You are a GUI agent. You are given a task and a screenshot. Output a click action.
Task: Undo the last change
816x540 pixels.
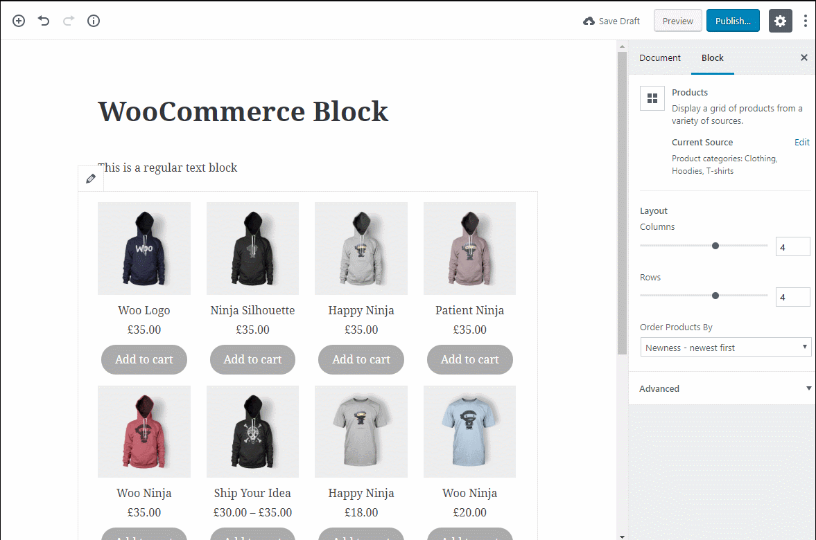[x=44, y=21]
